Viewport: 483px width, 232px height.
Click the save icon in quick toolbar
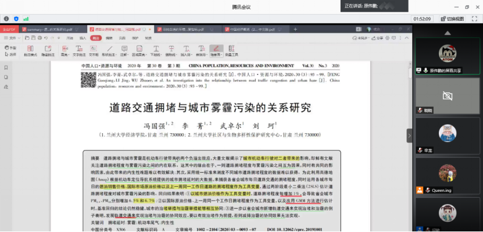click(x=33, y=38)
